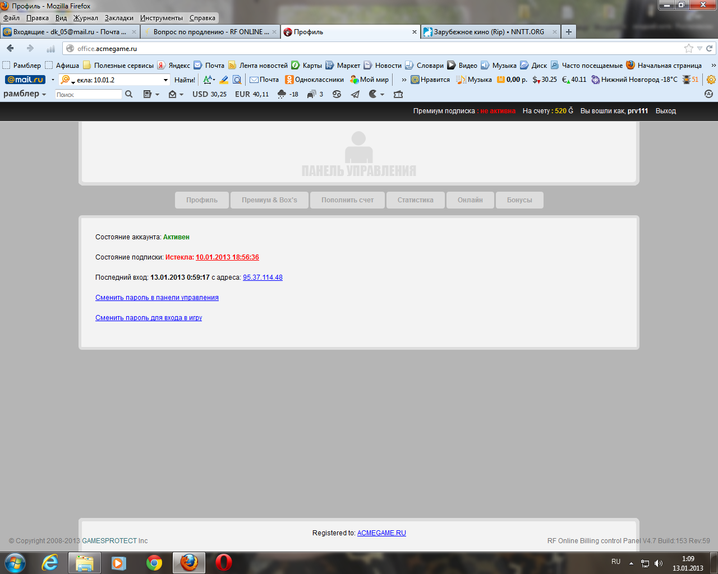
Task: Click the Rambler weather cloud icon
Action: pyautogui.click(x=282, y=94)
